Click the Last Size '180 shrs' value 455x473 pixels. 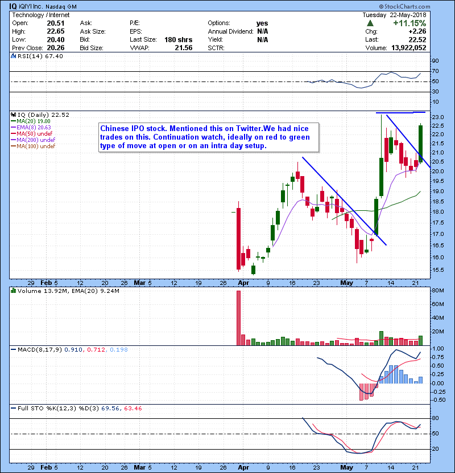[x=178, y=40]
